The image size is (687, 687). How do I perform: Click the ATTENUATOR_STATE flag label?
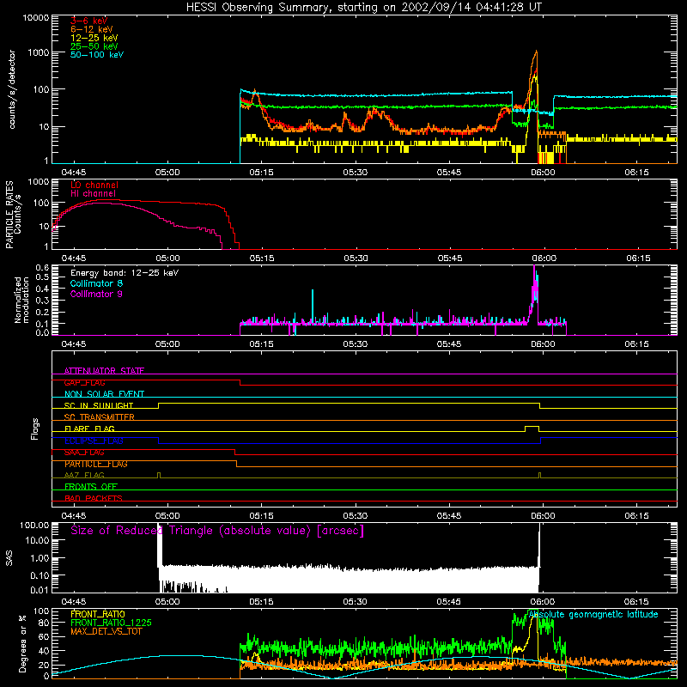pos(104,371)
